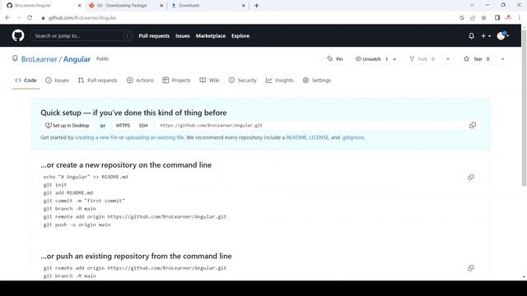Follow the uploading an existing file link
The width and height of the screenshot is (527, 296).
pyautogui.click(x=154, y=137)
